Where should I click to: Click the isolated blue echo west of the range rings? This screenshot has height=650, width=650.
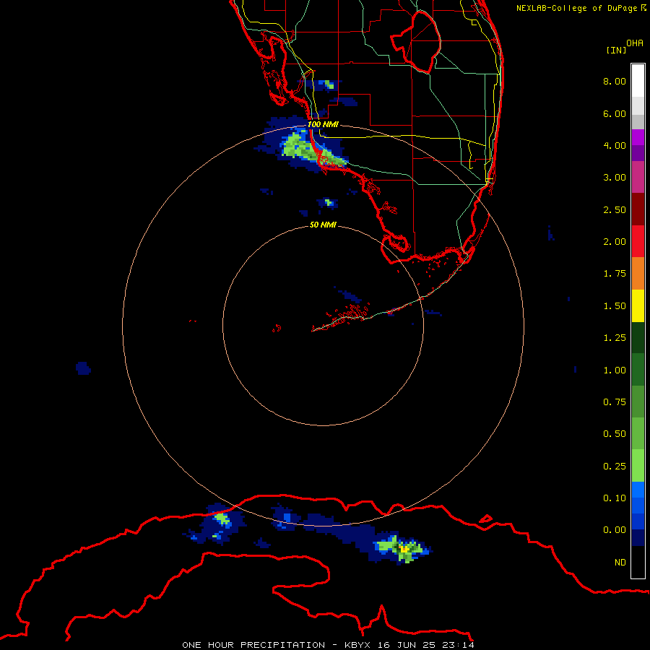click(x=83, y=368)
